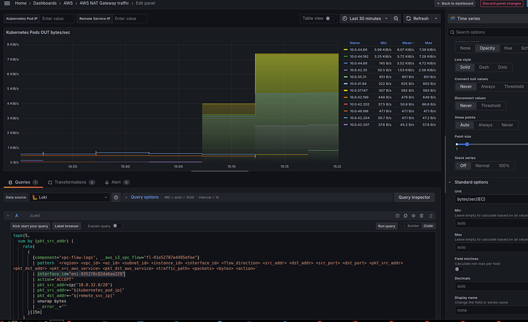Click the Kubernetes Pod IP value field
This screenshot has height=322, width=528.
point(57,18)
